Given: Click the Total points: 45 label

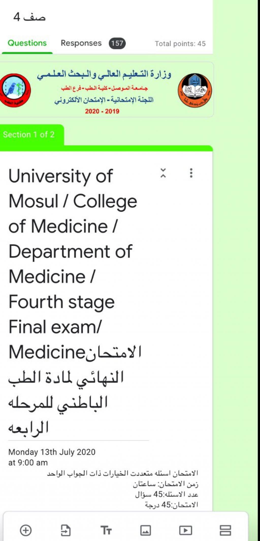Looking at the screenshot, I should [x=180, y=44].
